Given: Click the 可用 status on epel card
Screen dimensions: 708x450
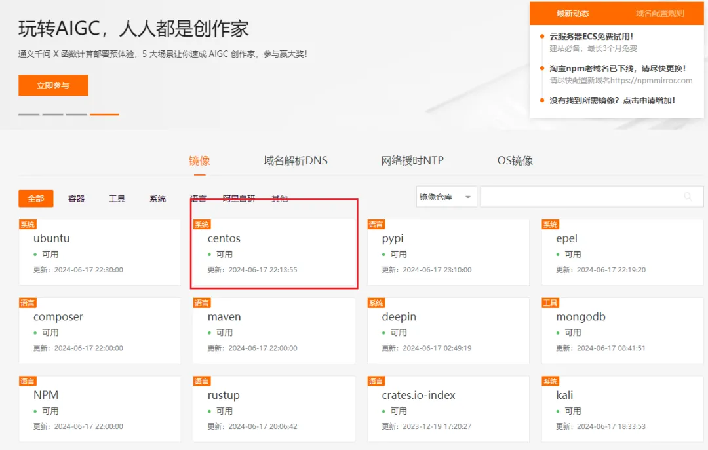Looking at the screenshot, I should (572, 255).
